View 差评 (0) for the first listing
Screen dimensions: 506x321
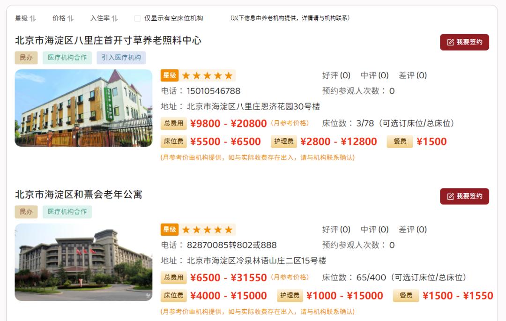click(413, 75)
